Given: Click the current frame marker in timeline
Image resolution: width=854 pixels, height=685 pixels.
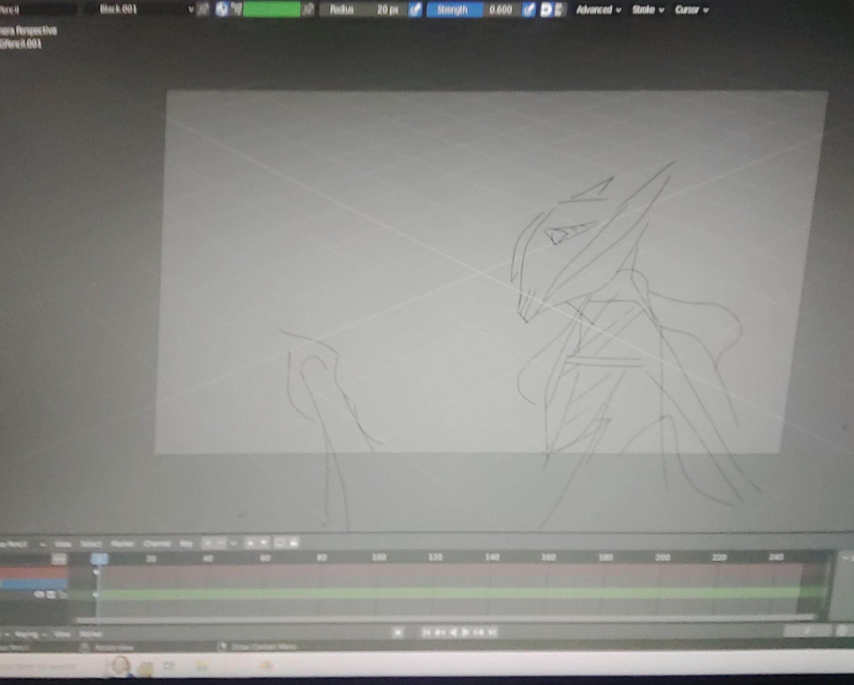Looking at the screenshot, I should [99, 558].
